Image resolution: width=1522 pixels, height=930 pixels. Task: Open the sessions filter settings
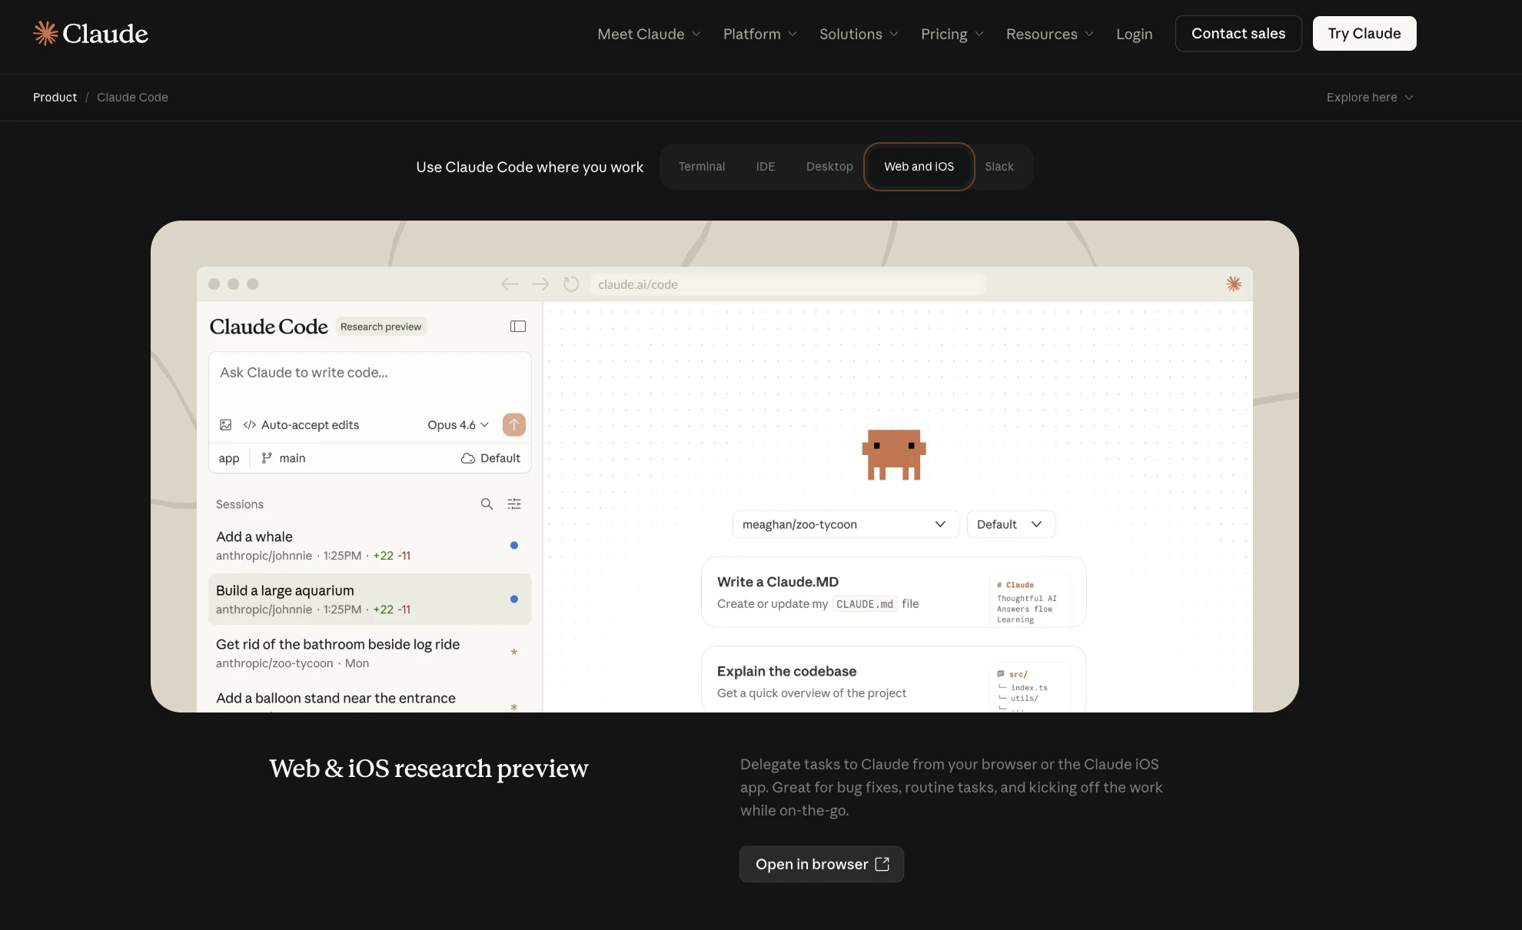(x=514, y=504)
